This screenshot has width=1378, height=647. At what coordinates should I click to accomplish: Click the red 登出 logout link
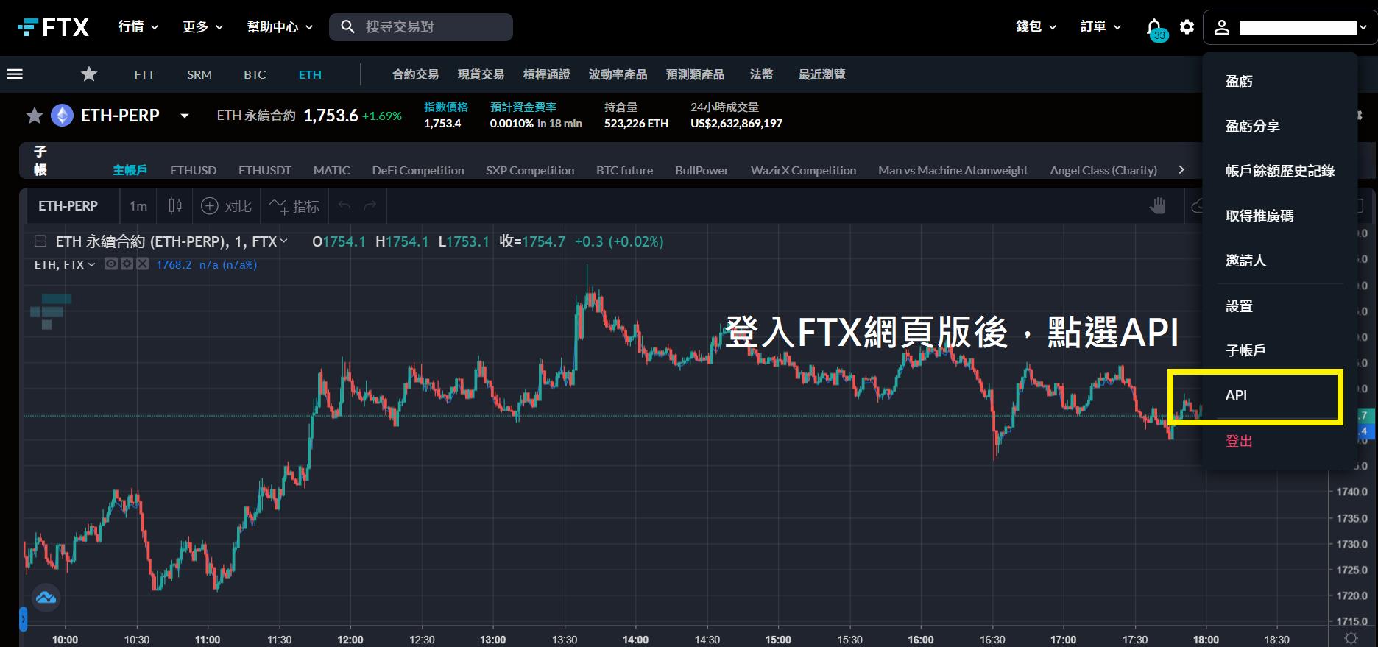coord(1239,441)
